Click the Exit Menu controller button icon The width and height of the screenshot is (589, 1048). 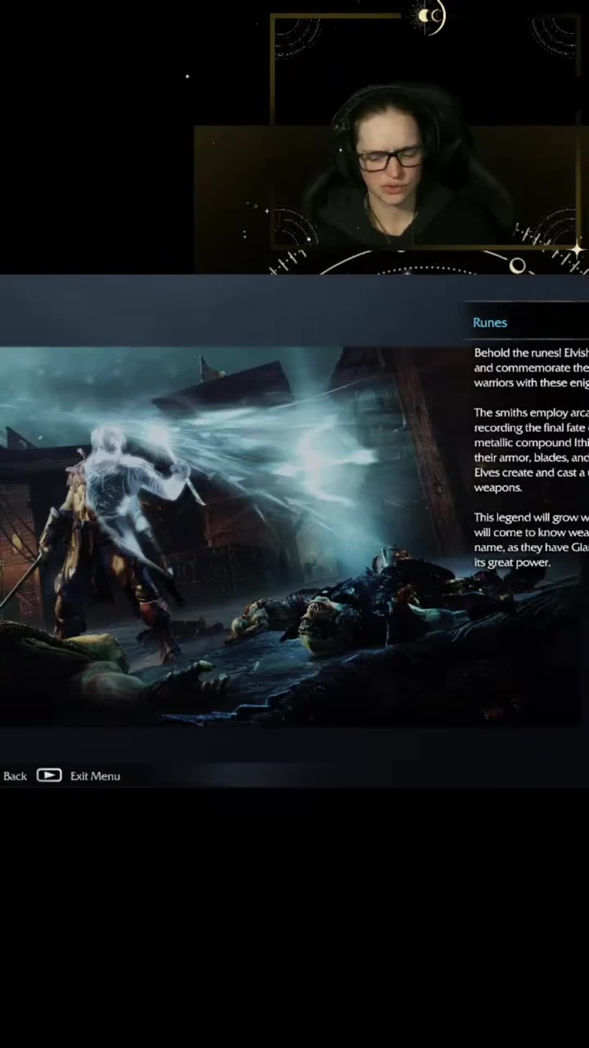tap(49, 775)
